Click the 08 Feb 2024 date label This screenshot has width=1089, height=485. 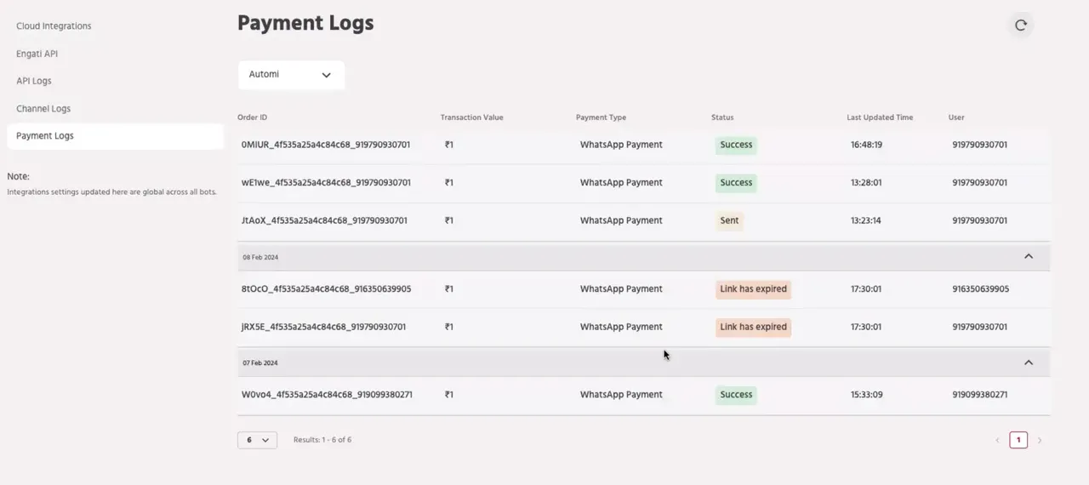click(x=260, y=257)
